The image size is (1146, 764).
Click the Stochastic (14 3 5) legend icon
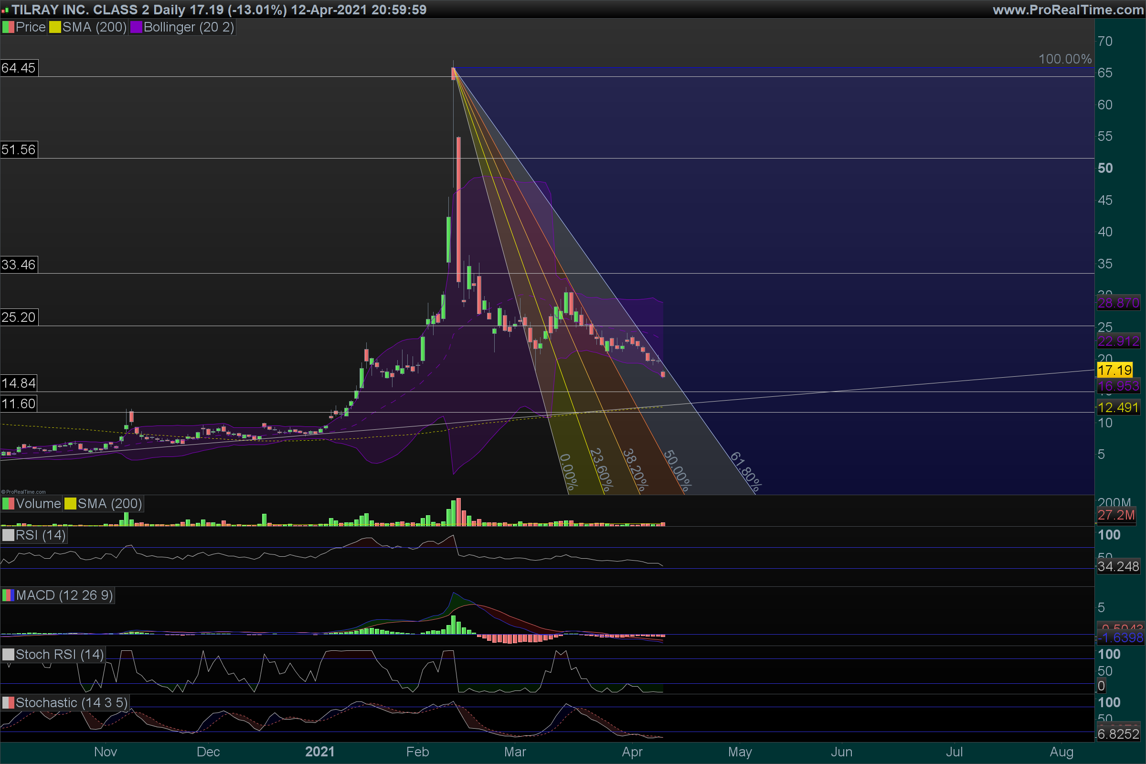point(8,702)
